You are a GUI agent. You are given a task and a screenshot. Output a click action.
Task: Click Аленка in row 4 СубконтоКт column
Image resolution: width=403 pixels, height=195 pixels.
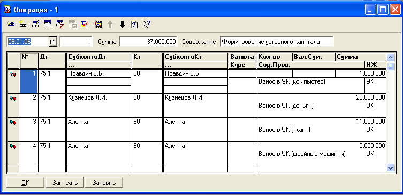coord(175,146)
